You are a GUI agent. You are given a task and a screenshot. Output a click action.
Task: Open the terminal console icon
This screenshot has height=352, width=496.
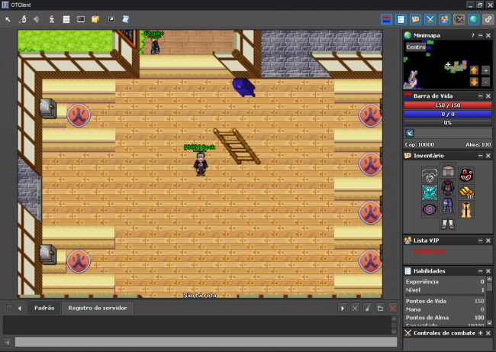click(81, 20)
